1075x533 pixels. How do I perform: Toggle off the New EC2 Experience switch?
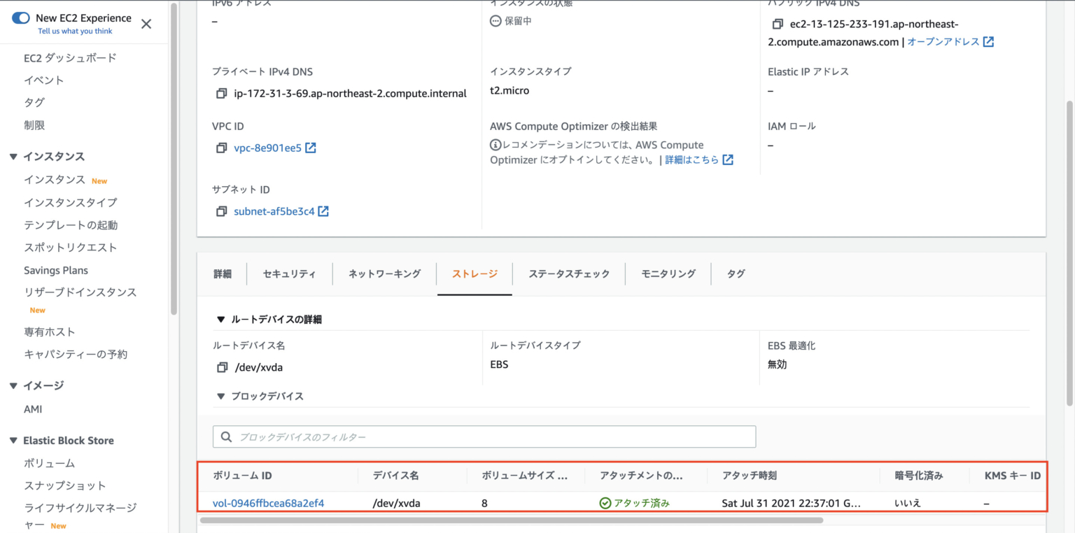click(20, 18)
